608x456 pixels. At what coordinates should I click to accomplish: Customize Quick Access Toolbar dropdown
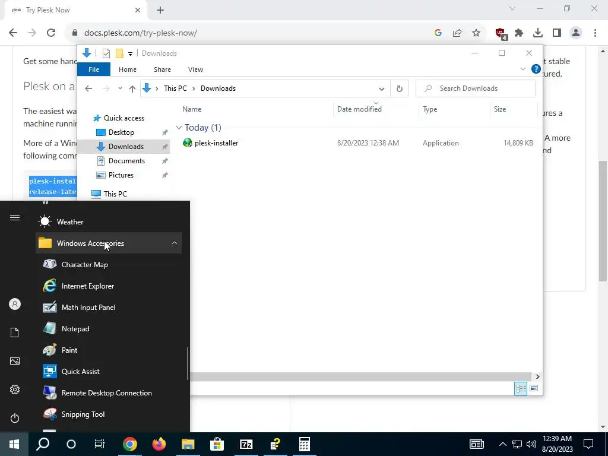point(130,53)
